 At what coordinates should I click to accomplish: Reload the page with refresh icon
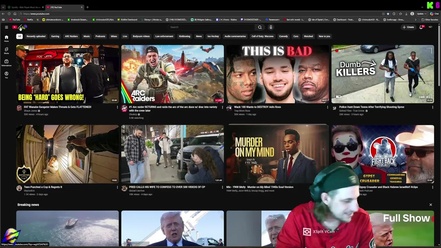click(x=9, y=14)
